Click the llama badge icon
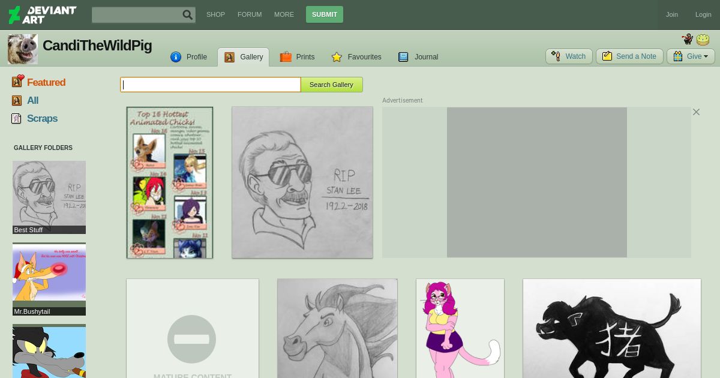This screenshot has width=720, height=378. (688, 40)
